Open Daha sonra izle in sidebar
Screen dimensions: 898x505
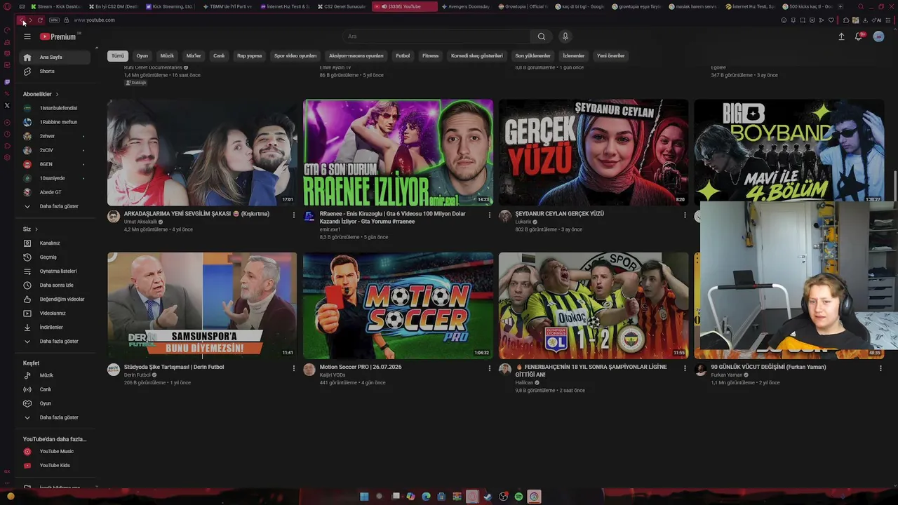[56, 285]
